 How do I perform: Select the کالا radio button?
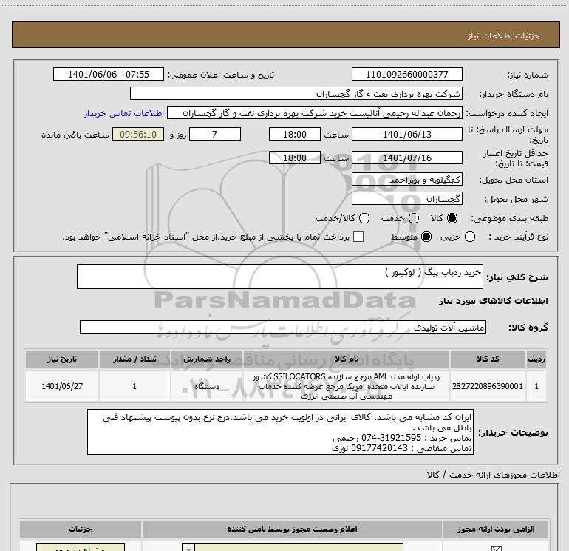[x=452, y=218]
